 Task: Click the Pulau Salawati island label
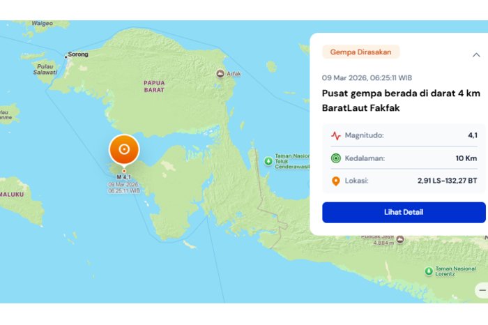pyautogui.click(x=45, y=68)
